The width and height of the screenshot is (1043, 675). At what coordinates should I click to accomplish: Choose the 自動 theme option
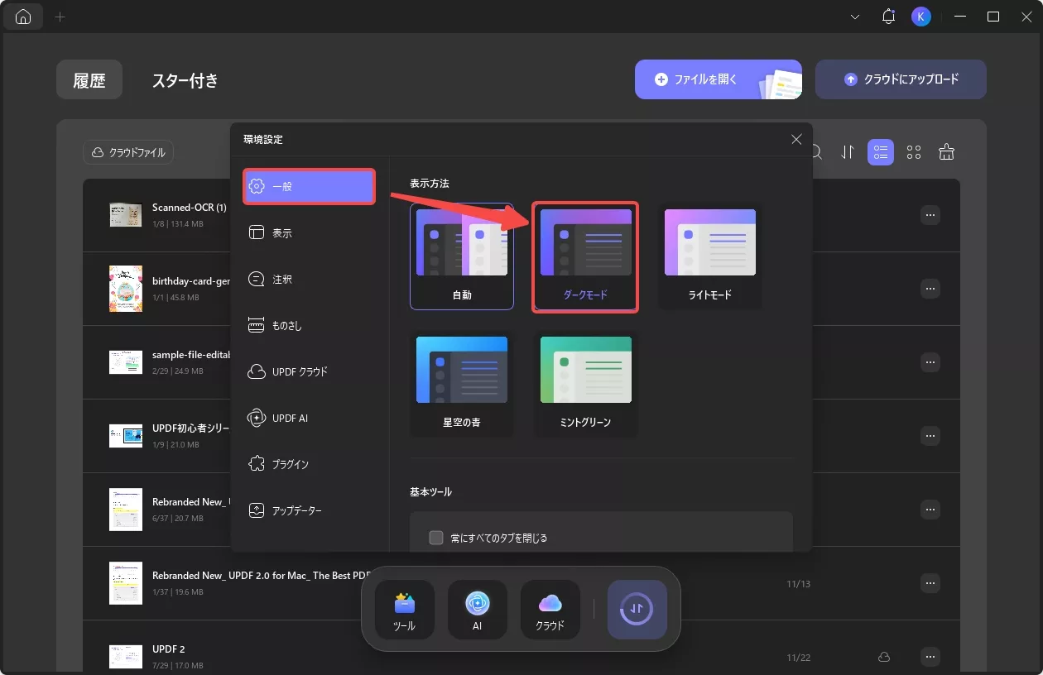click(462, 256)
